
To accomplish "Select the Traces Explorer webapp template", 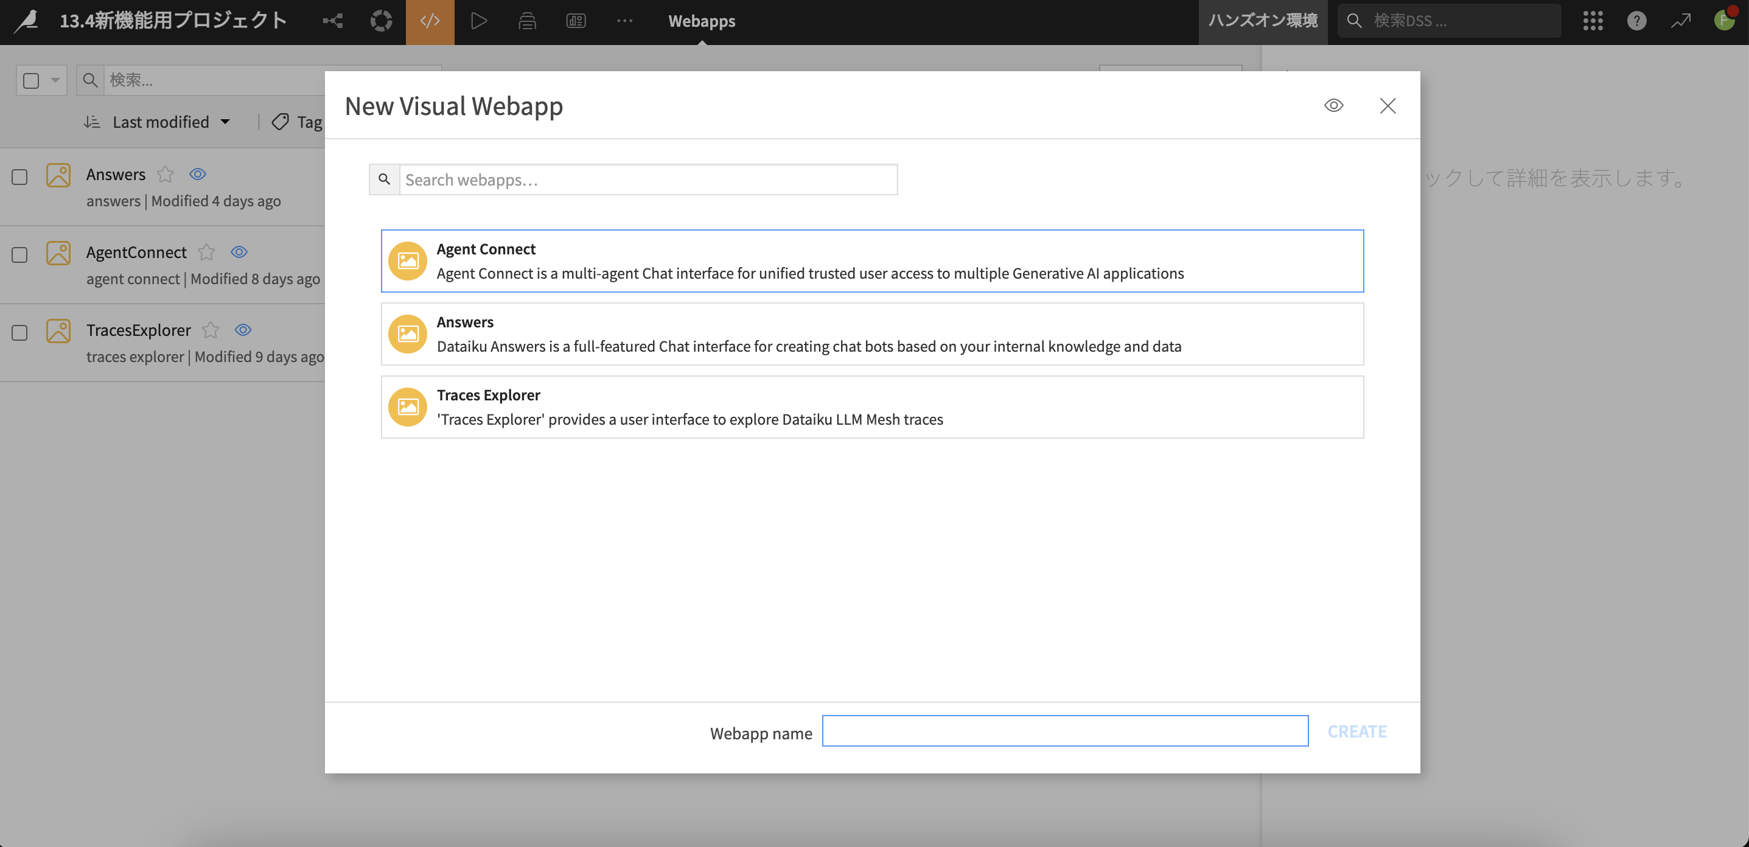I will [x=872, y=407].
